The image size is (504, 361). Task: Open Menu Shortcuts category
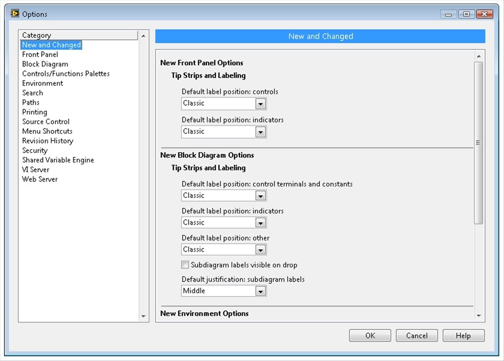pyautogui.click(x=47, y=131)
